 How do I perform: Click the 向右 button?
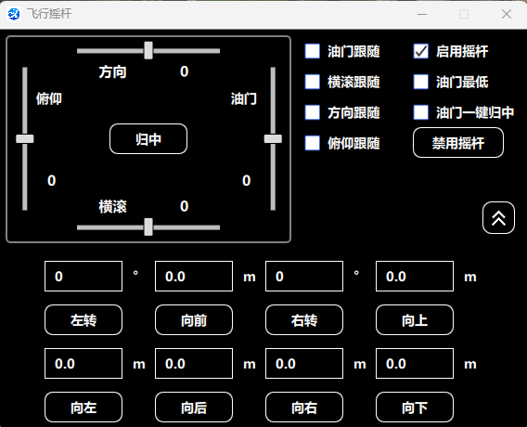click(x=304, y=408)
